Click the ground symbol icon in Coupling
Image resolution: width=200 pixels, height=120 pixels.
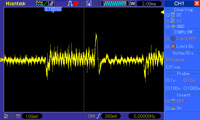tap(173, 26)
